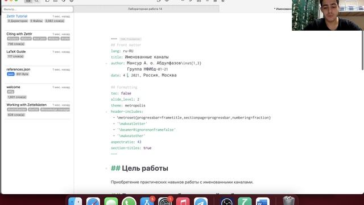Toggle the file manager sidebar icon

[x=28, y=1]
